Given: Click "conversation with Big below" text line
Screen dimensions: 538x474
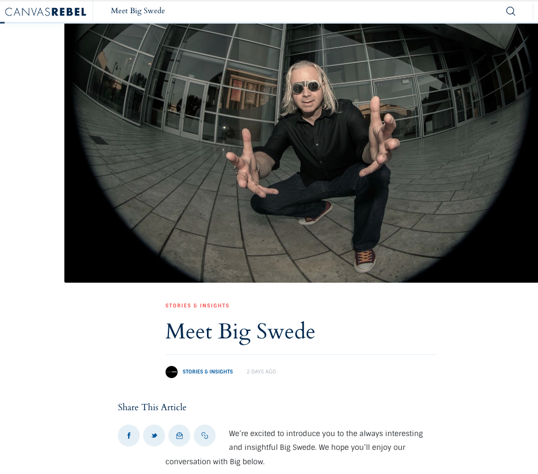Looking at the screenshot, I should pos(214,462).
